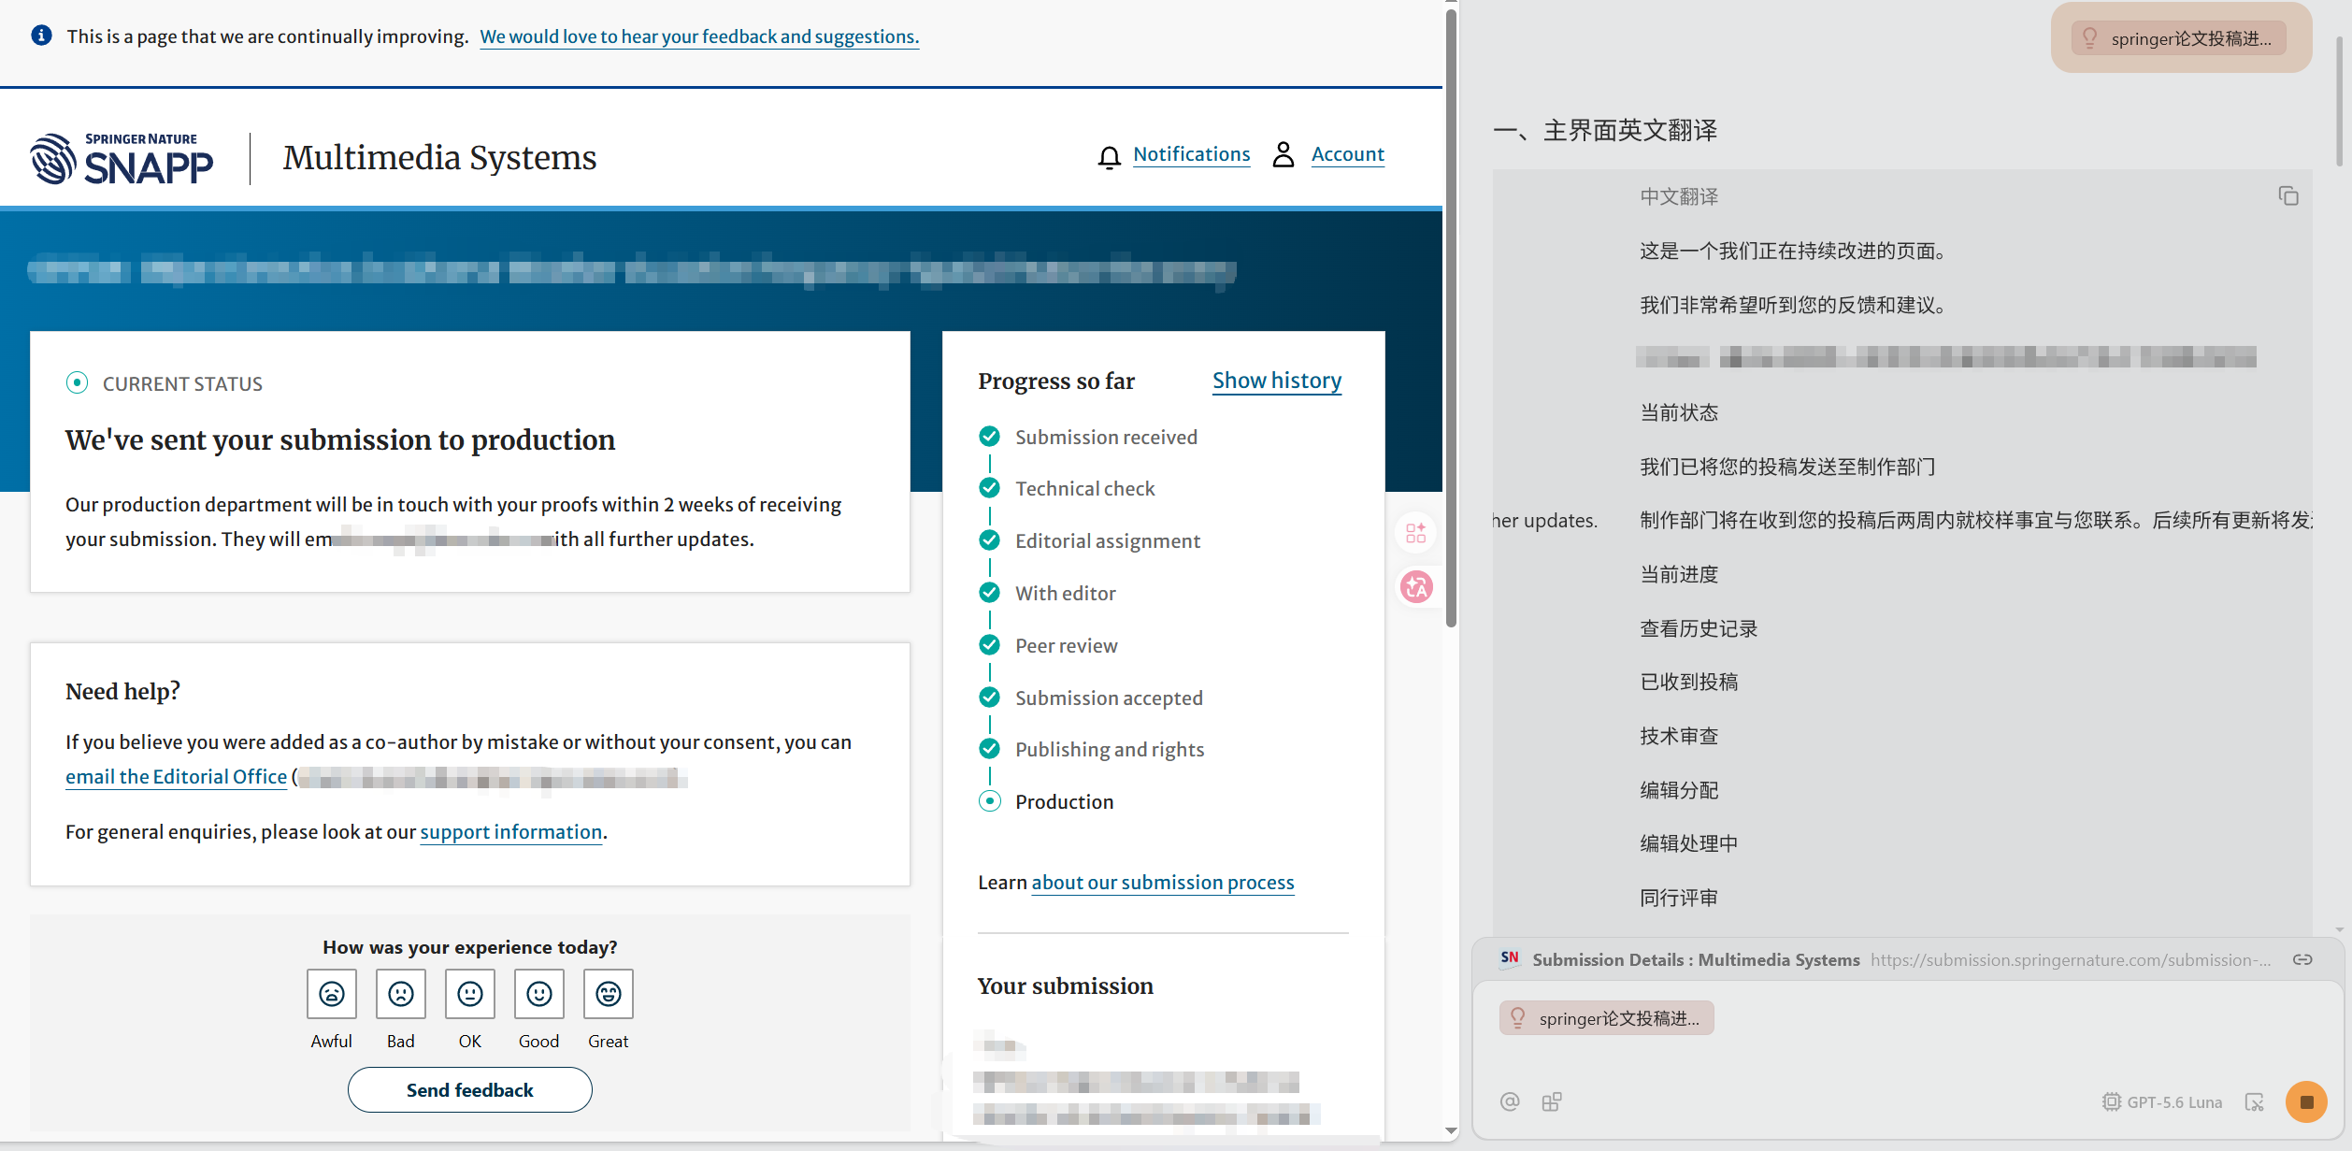Click the 当前状态 translation line
Viewport: 2352px width, 1151px height.
(x=1679, y=413)
